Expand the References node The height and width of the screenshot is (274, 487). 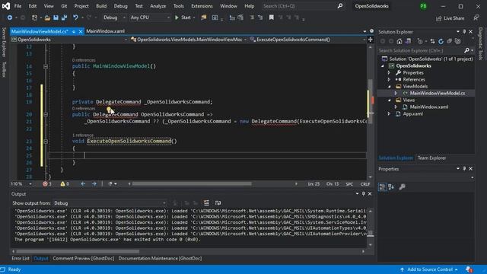click(x=389, y=79)
